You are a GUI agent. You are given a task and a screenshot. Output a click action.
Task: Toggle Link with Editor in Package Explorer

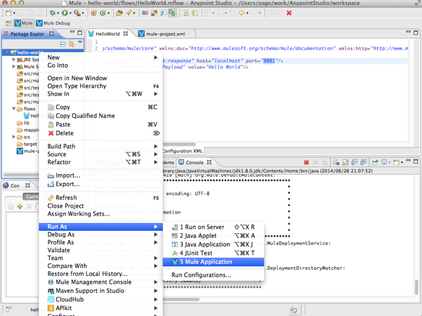coord(71,44)
